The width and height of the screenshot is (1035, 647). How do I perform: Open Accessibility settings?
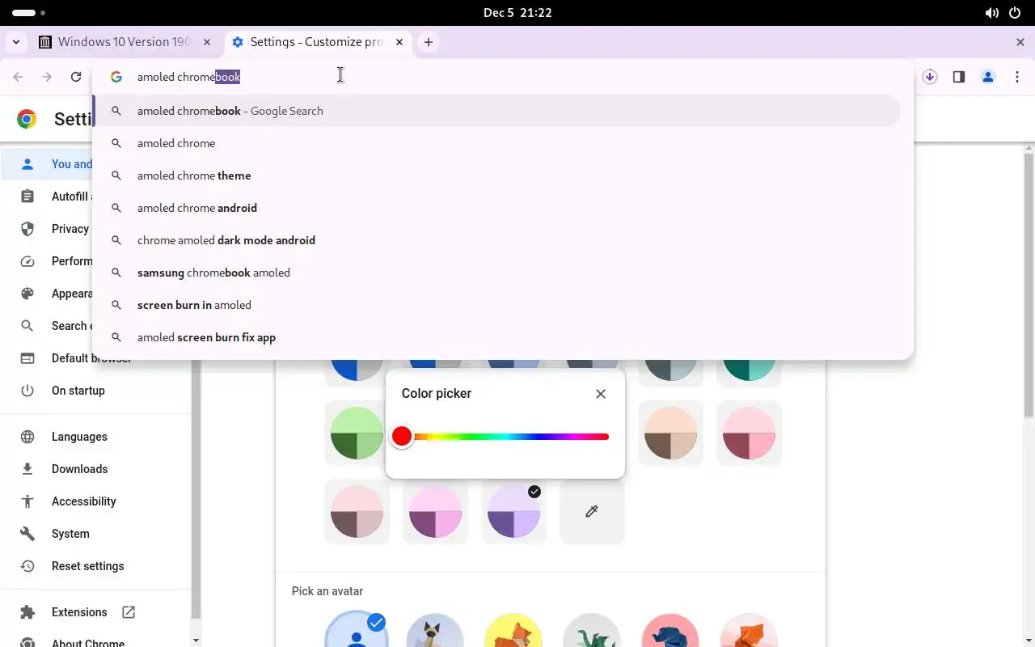tap(95, 501)
